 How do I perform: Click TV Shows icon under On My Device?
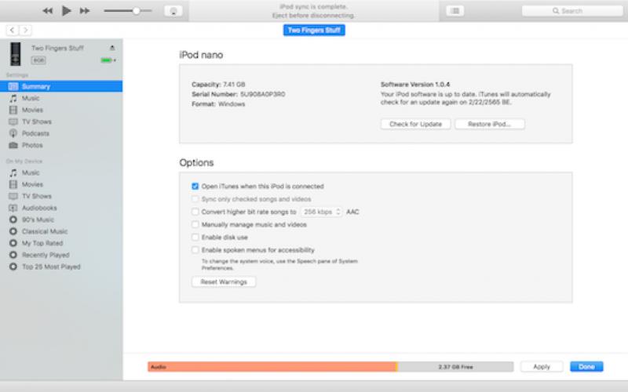tap(13, 196)
